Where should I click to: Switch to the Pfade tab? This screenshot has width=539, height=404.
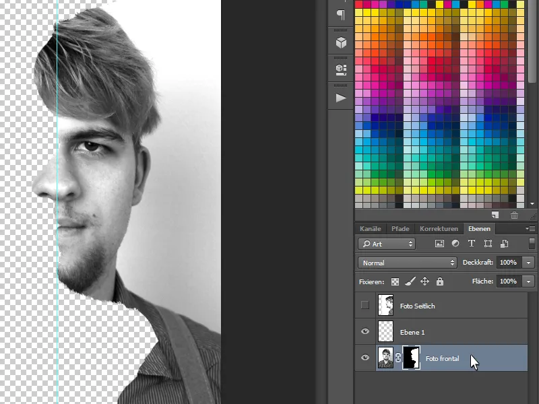point(400,228)
